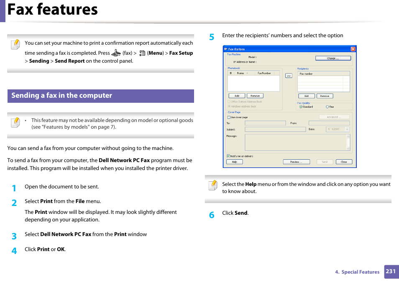
Task: Click the note pencil icon beside confirmation report
Action: tap(15, 44)
